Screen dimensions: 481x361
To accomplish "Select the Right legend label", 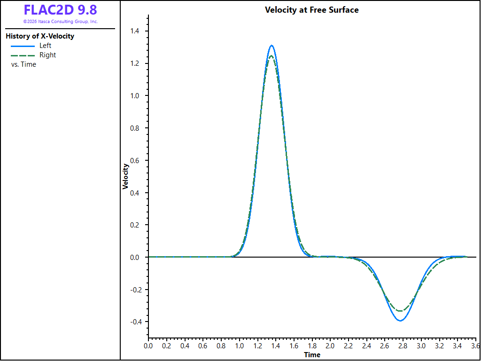I will click(48, 55).
